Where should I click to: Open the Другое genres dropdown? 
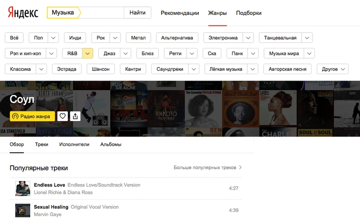tap(333, 69)
